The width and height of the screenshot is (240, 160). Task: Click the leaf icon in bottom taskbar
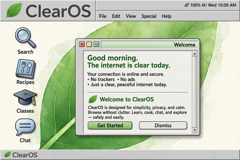[8, 154]
